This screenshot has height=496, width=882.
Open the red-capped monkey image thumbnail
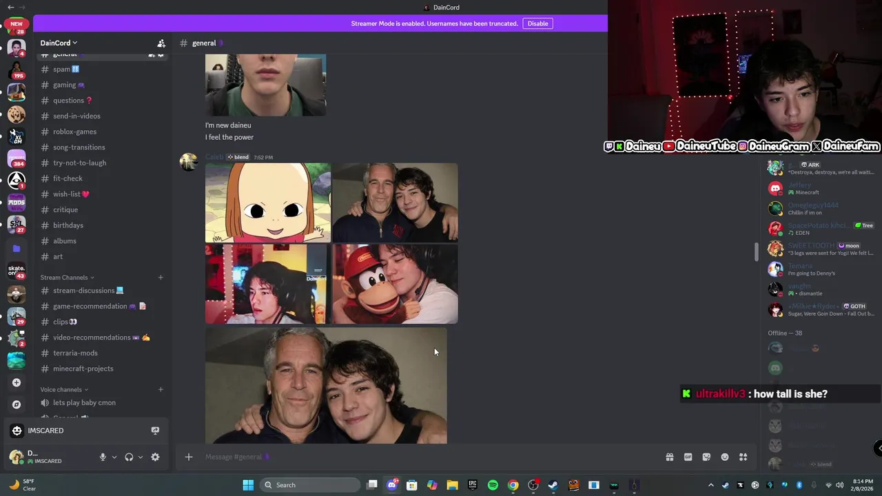point(395,284)
